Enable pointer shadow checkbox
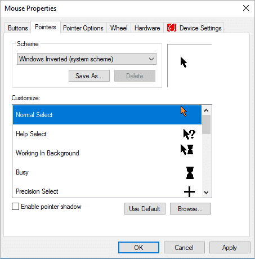The height and width of the screenshot is (259, 255). tap(15, 206)
